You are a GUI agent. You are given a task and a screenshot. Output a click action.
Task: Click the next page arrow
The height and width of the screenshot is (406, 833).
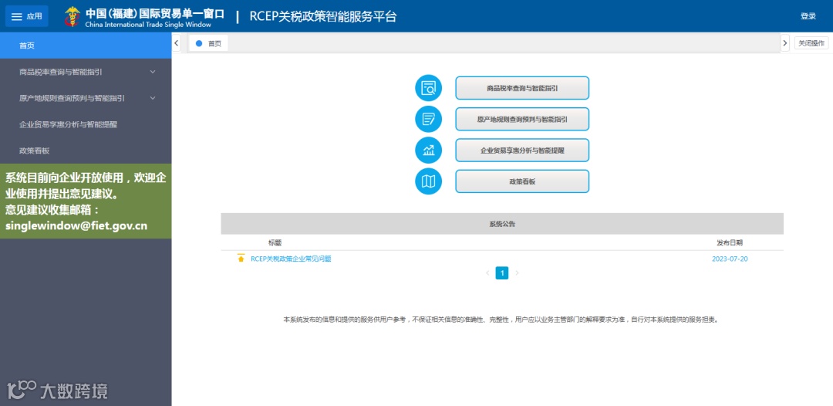pos(517,273)
